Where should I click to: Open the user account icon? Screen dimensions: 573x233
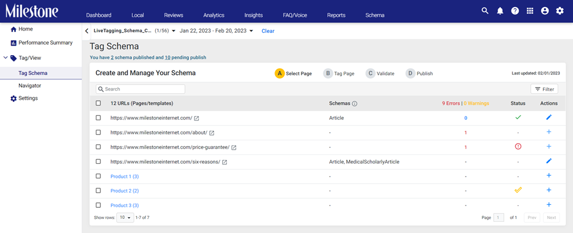click(x=545, y=11)
